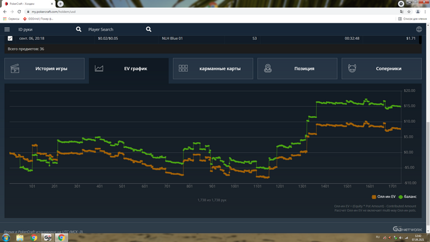Click into the Player Search field
The height and width of the screenshot is (242, 430).
pyautogui.click(x=115, y=29)
